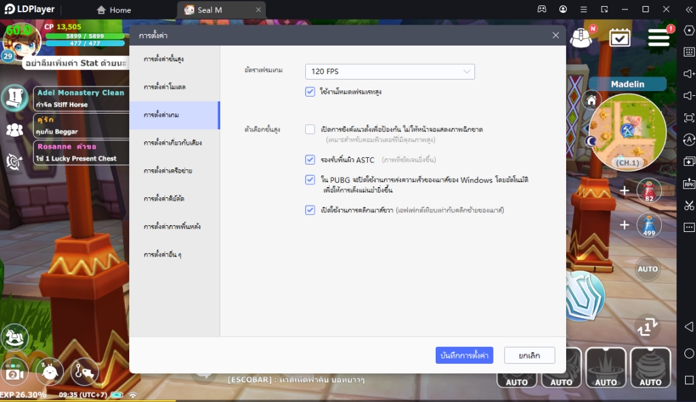696x402 pixels.
Task: Click the pop-out window icon in title bar
Action: [604, 10]
